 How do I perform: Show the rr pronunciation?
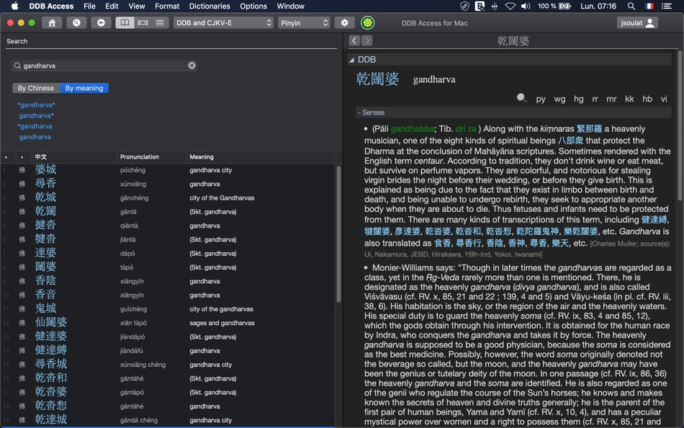point(595,99)
